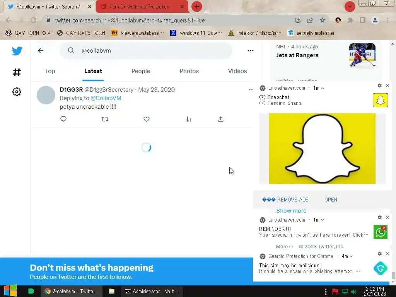Screen dimensions: 396x297
Task: Collapse the Snapchat notification chevron
Action: pyautogui.click(x=323, y=88)
